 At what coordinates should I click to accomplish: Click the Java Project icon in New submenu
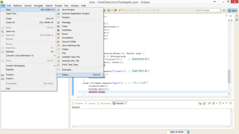59,10
